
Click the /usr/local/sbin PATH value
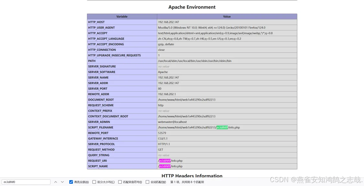click(x=195, y=61)
